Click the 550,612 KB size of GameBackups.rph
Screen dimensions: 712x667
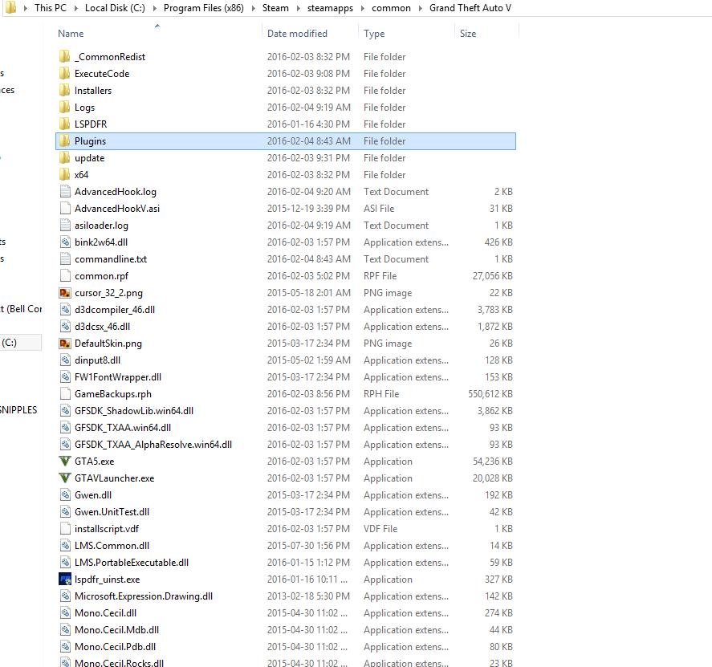[490, 393]
